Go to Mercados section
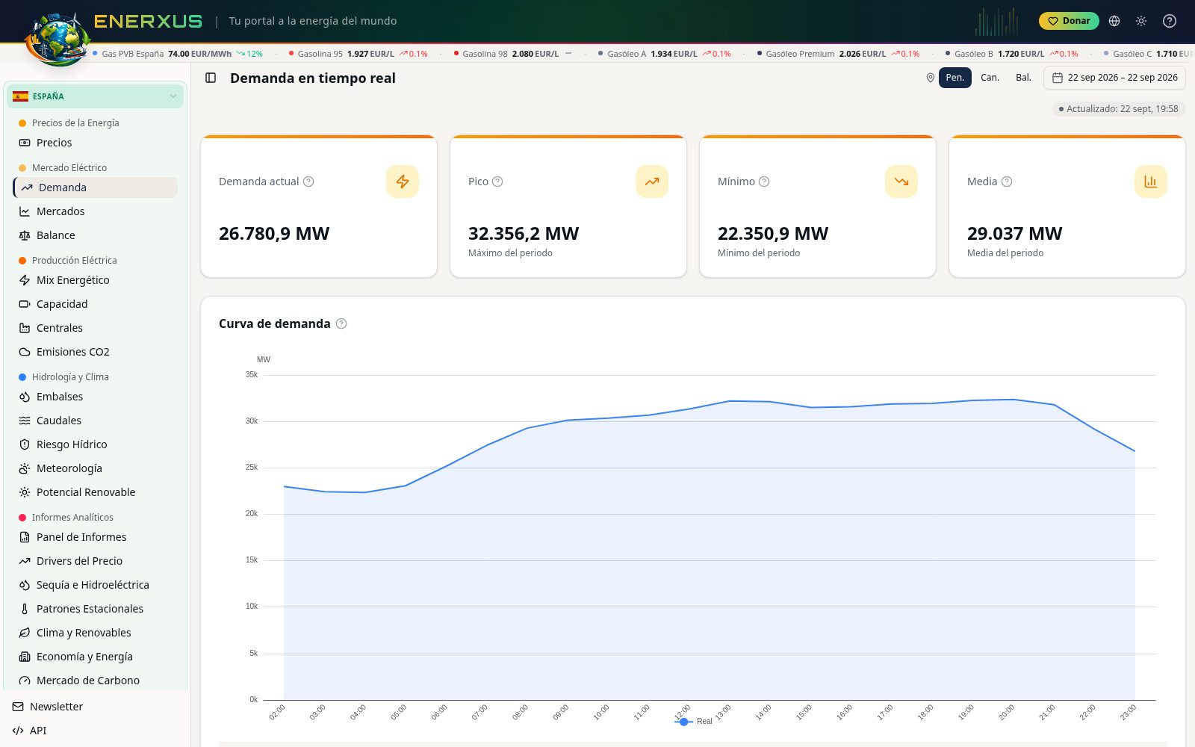Screen dimensions: 1195x747 (95, 211)
